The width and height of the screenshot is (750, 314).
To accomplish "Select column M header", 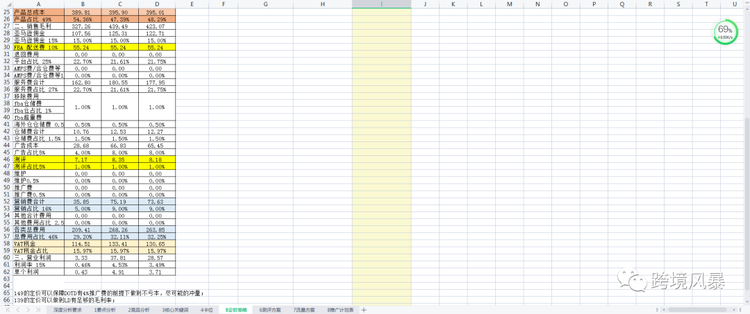I will (510, 4).
